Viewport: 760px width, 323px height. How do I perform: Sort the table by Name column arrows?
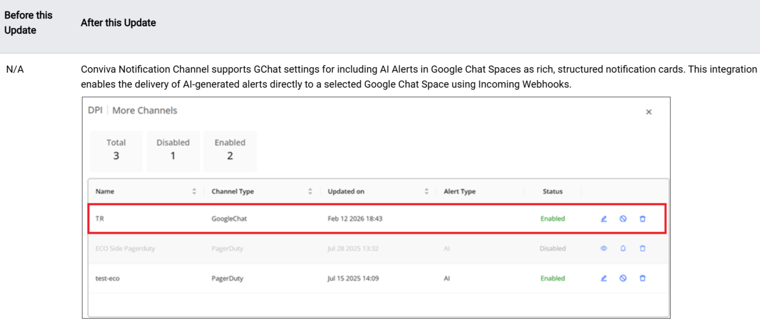[194, 191]
